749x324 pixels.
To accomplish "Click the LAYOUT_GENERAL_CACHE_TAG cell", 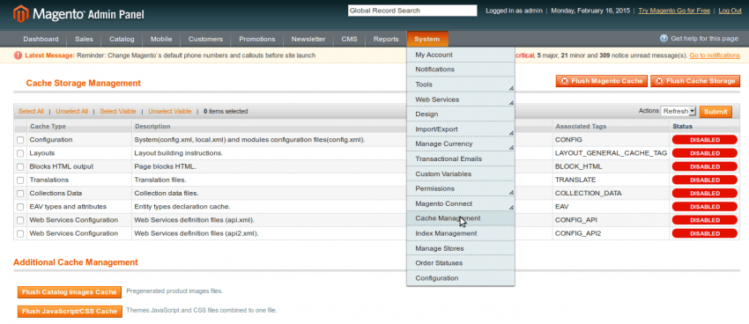I will (x=611, y=154).
